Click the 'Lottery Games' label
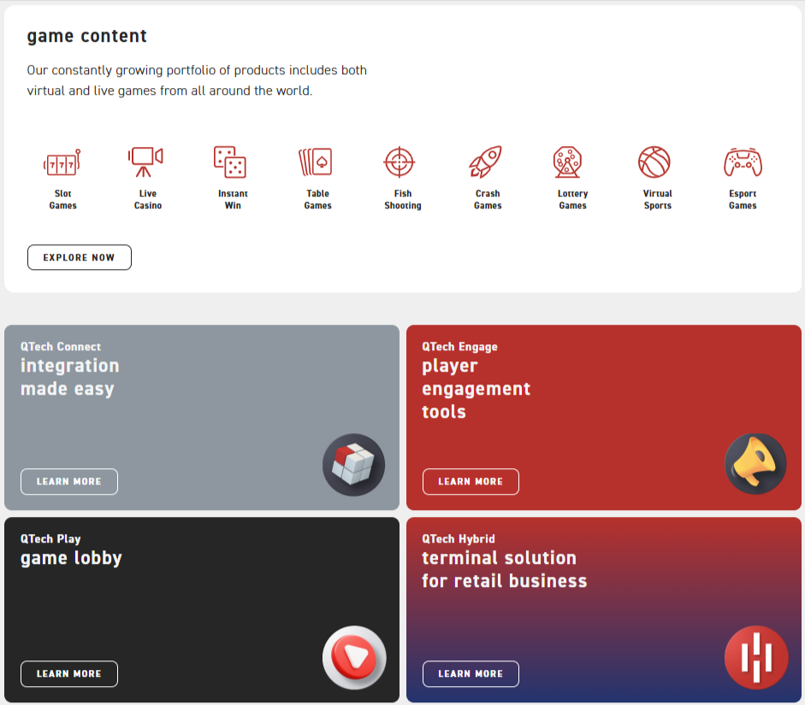Screen dimensions: 805x705 pos(573,199)
